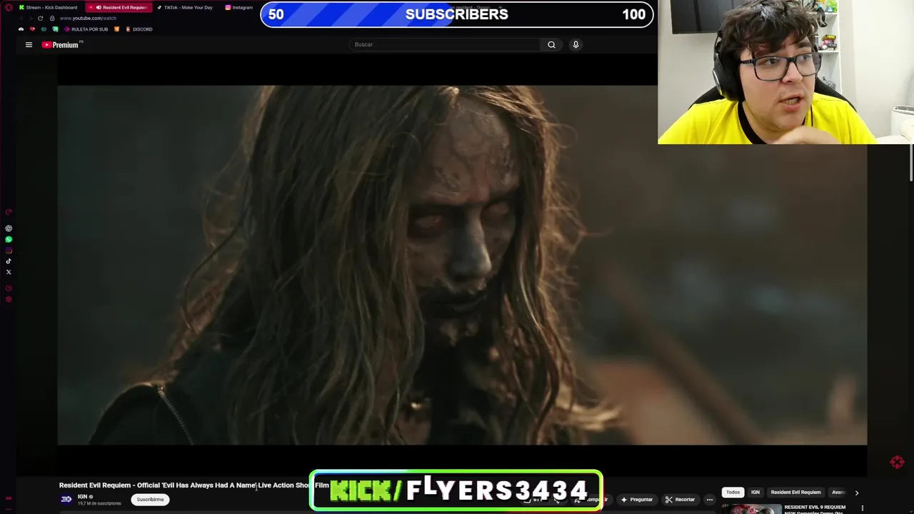The height and width of the screenshot is (514, 914).
Task: Go back with the browser back arrow
Action: [x=21, y=18]
